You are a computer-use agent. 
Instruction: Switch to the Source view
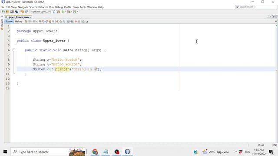pyautogui.click(x=9, y=21)
